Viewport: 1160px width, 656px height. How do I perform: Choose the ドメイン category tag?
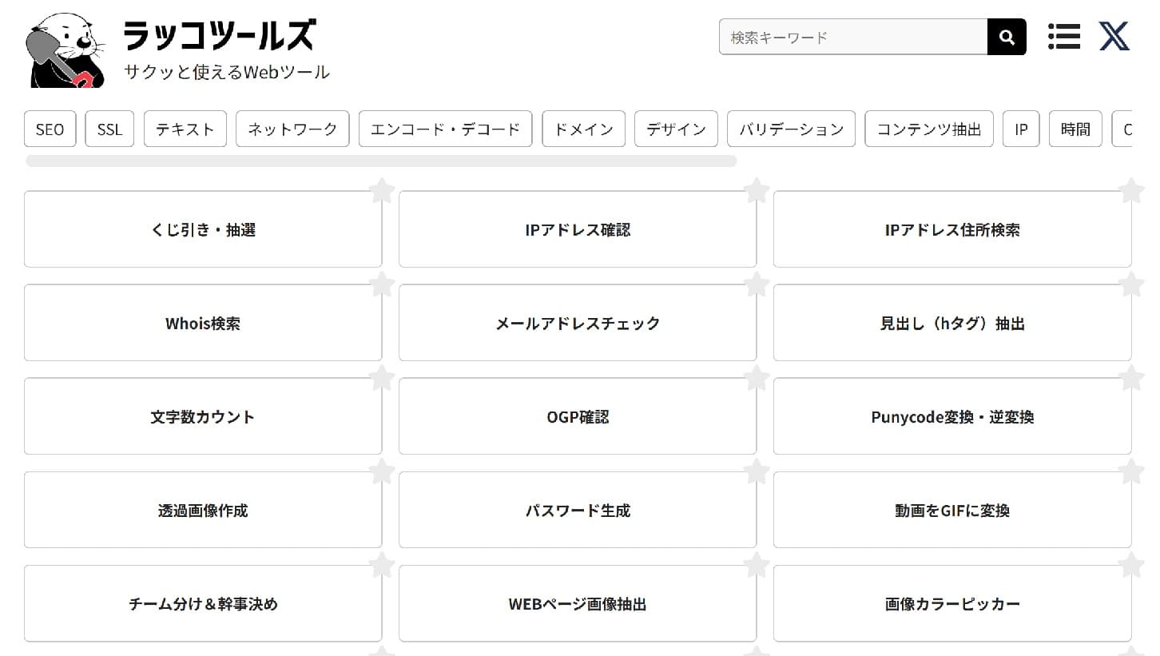click(583, 129)
